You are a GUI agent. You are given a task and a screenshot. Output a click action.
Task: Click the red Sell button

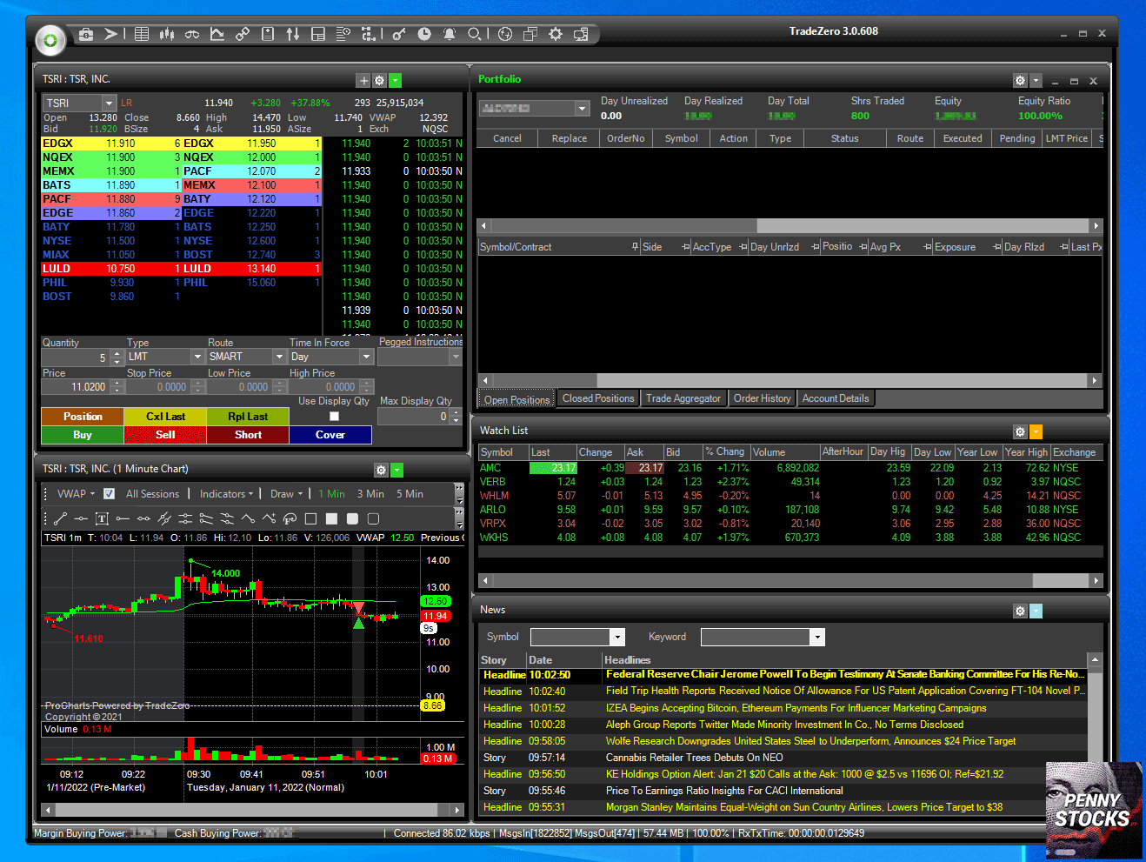pos(165,434)
